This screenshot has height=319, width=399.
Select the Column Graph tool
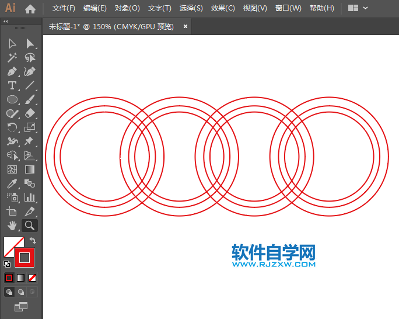pos(30,197)
